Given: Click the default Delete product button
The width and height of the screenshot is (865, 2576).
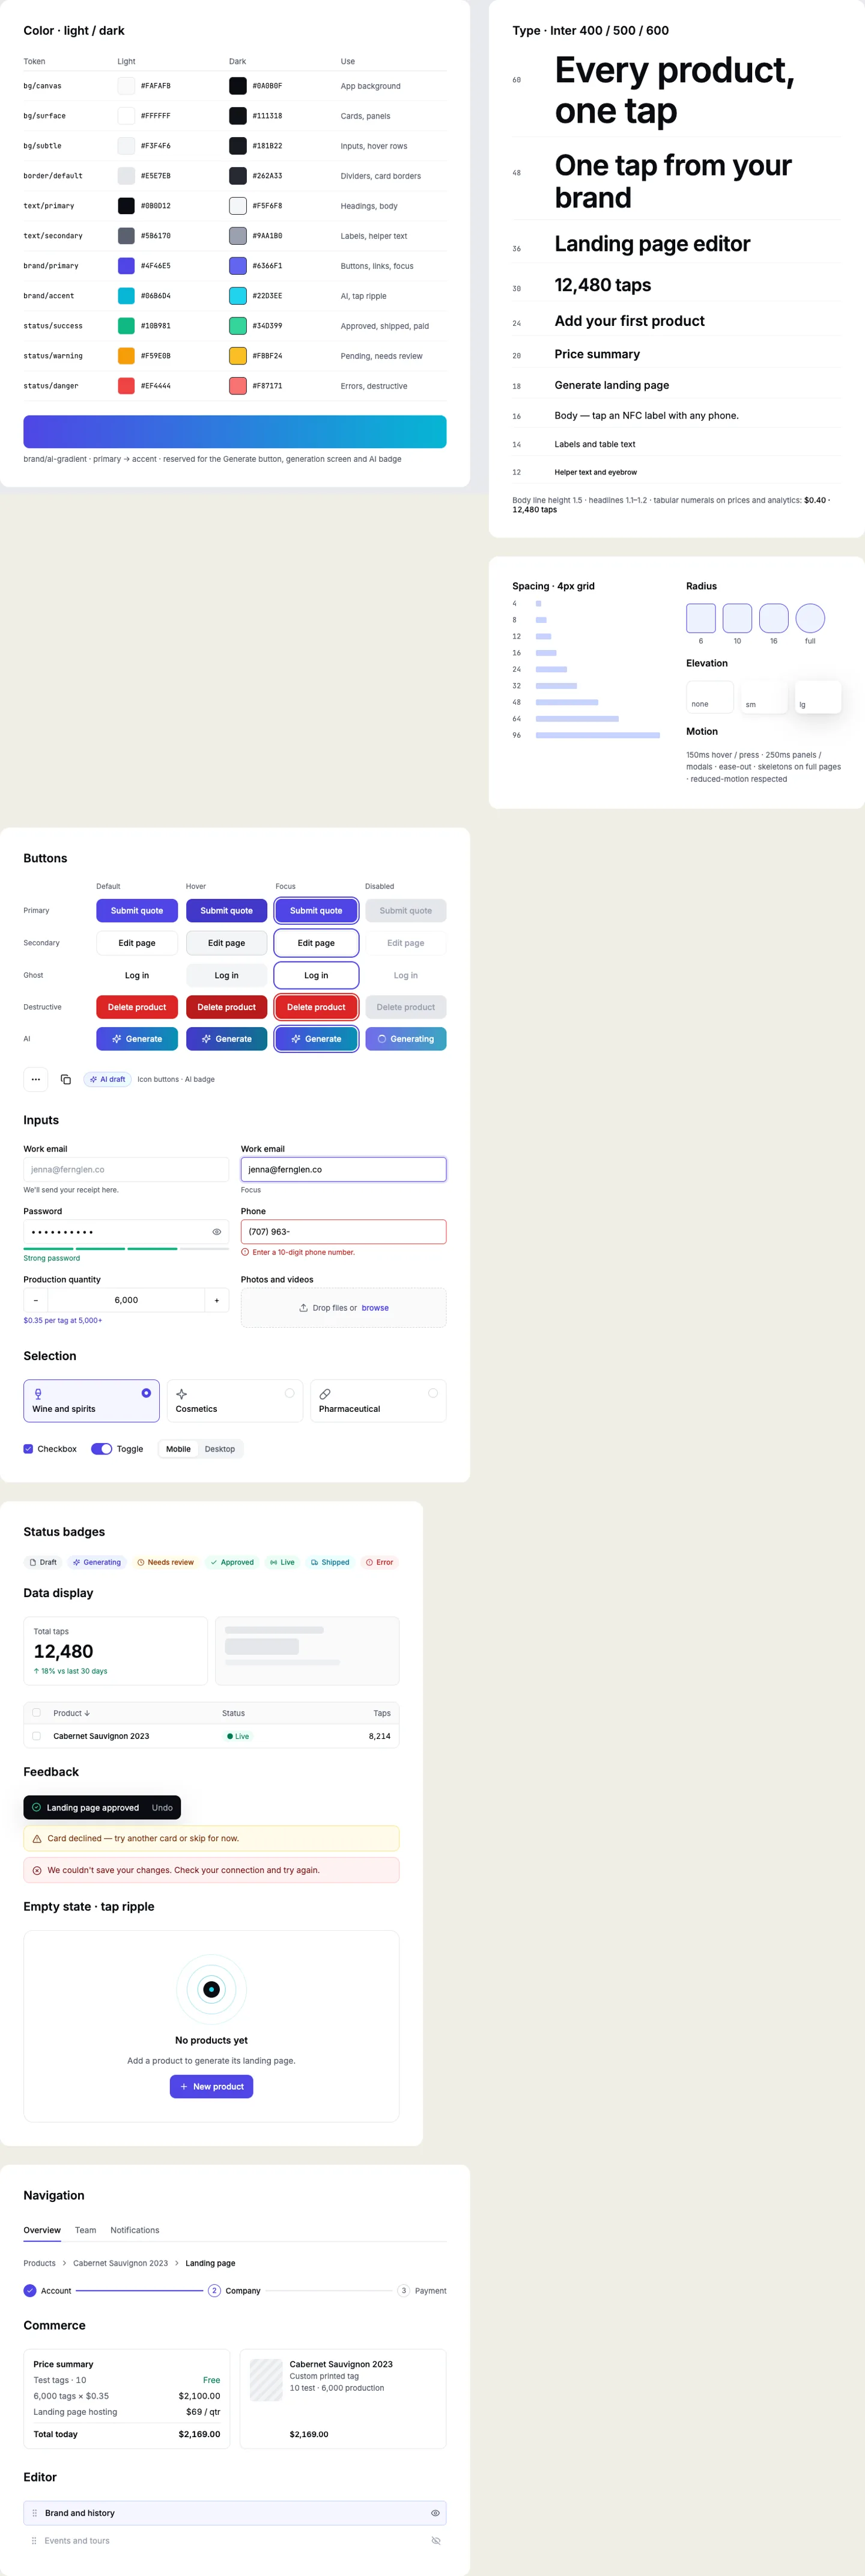Looking at the screenshot, I should coord(137,1007).
